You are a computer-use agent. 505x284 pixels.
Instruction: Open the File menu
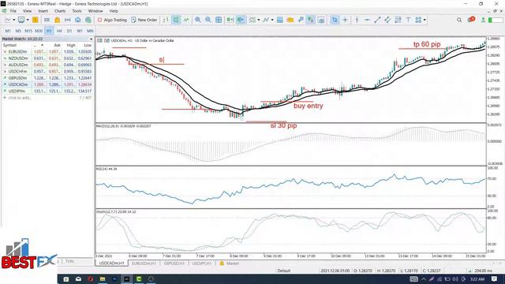point(13,11)
